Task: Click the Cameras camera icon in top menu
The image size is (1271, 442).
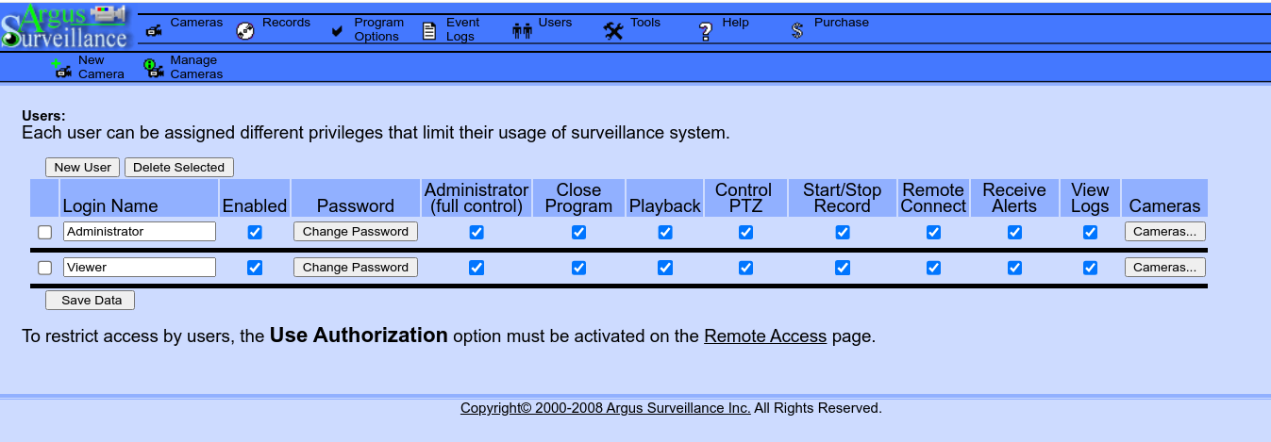Action: pos(154,31)
